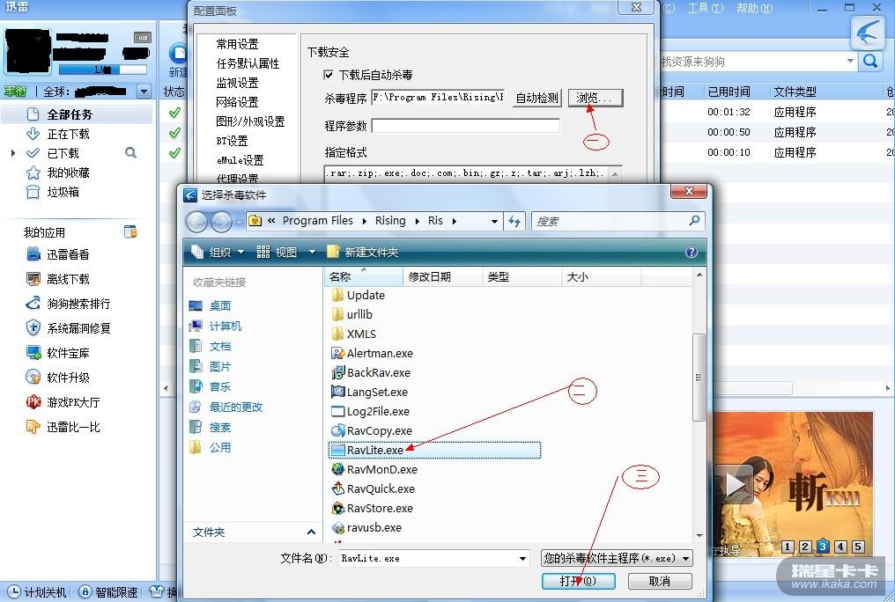The width and height of the screenshot is (895, 602).
Task: Select 监视设置 in config panel
Action: pos(238,83)
